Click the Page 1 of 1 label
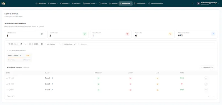 (x=11, y=96)
